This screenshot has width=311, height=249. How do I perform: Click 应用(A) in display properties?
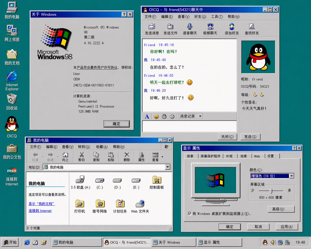click(287, 227)
